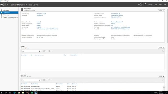The image size is (168, 94).
Task: Expand File and Storage Services arrow
Action: [x=18, y=17]
